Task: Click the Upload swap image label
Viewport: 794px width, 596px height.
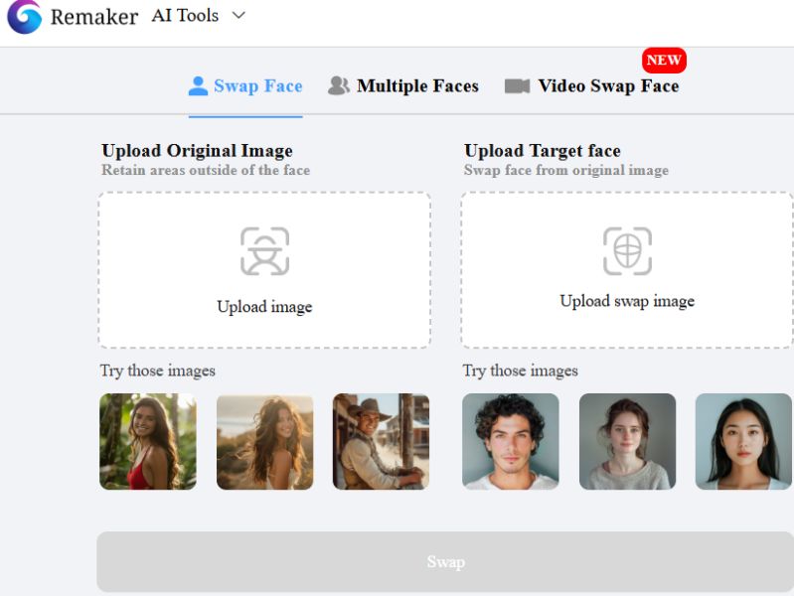Action: (627, 301)
